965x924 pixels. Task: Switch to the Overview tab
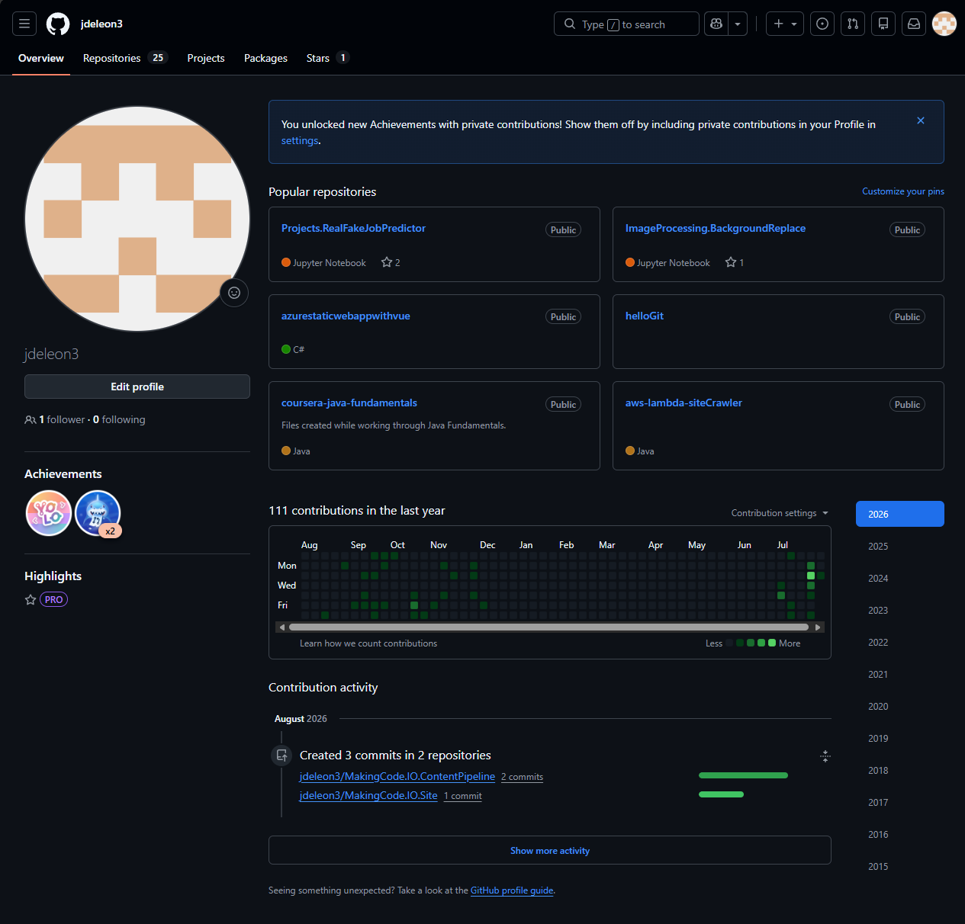click(x=41, y=58)
